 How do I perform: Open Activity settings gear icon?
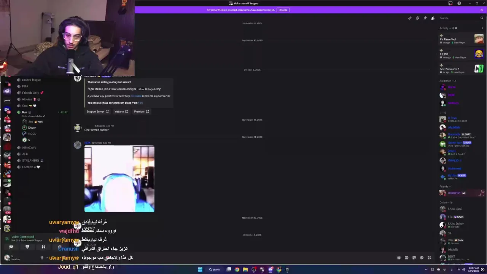coord(456,28)
